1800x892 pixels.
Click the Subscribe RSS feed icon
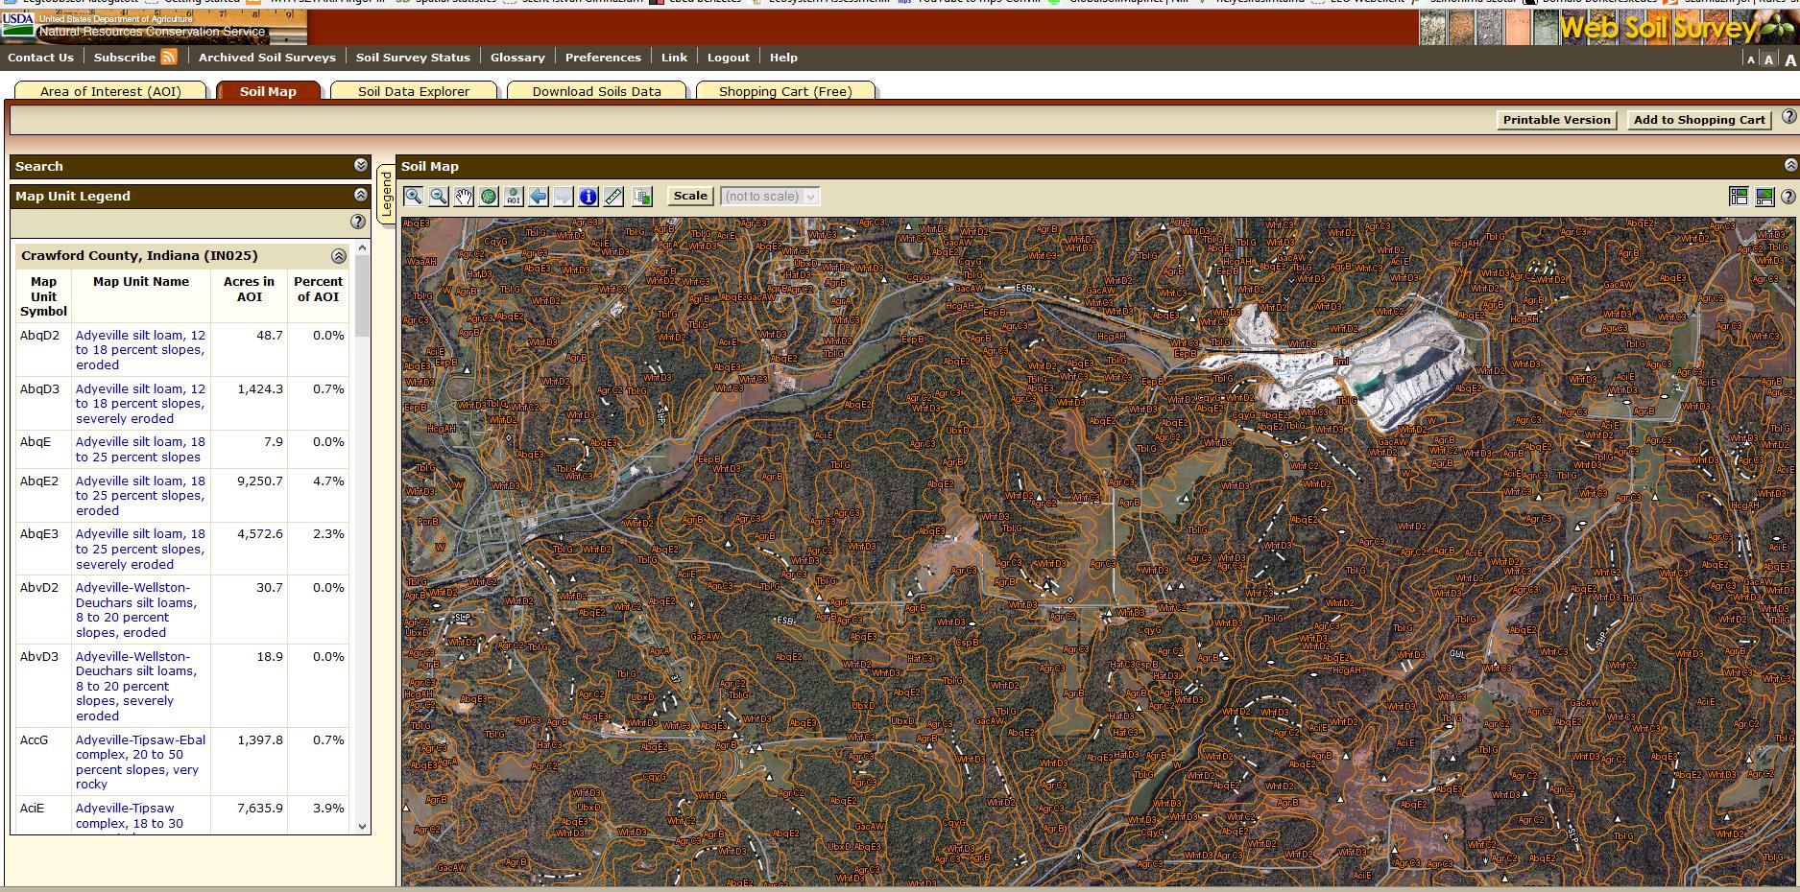169,57
